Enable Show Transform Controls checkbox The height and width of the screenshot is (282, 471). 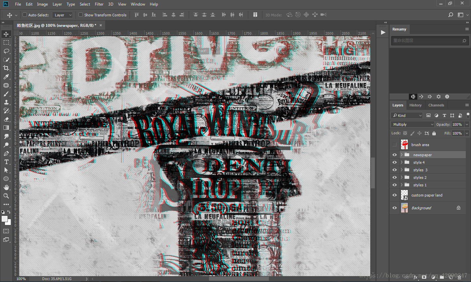(x=80, y=15)
